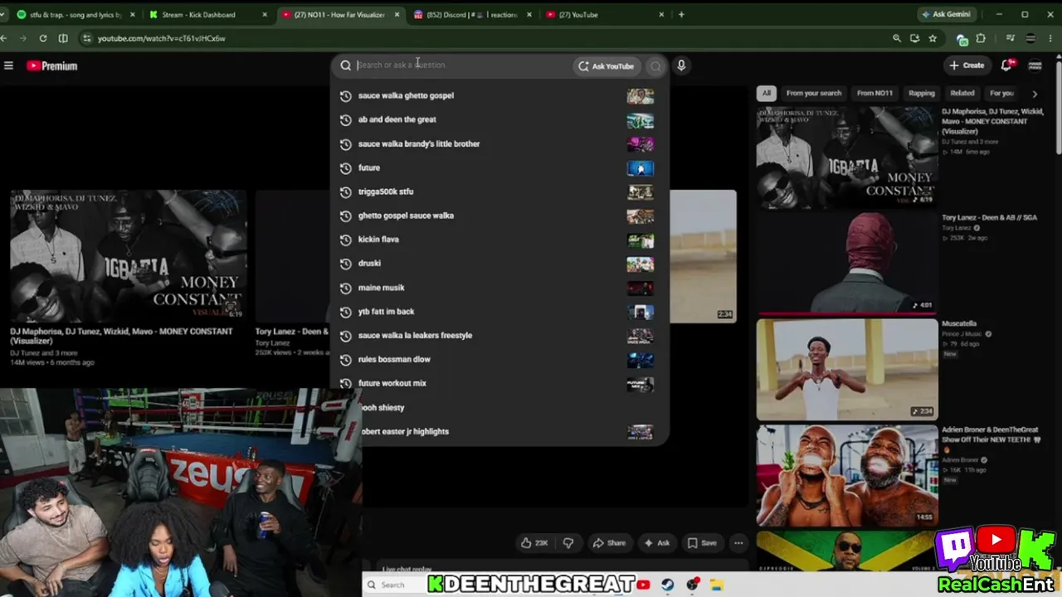Image resolution: width=1062 pixels, height=597 pixels.
Task: Open the browser zoom magnifier icon
Action: pyautogui.click(x=897, y=38)
